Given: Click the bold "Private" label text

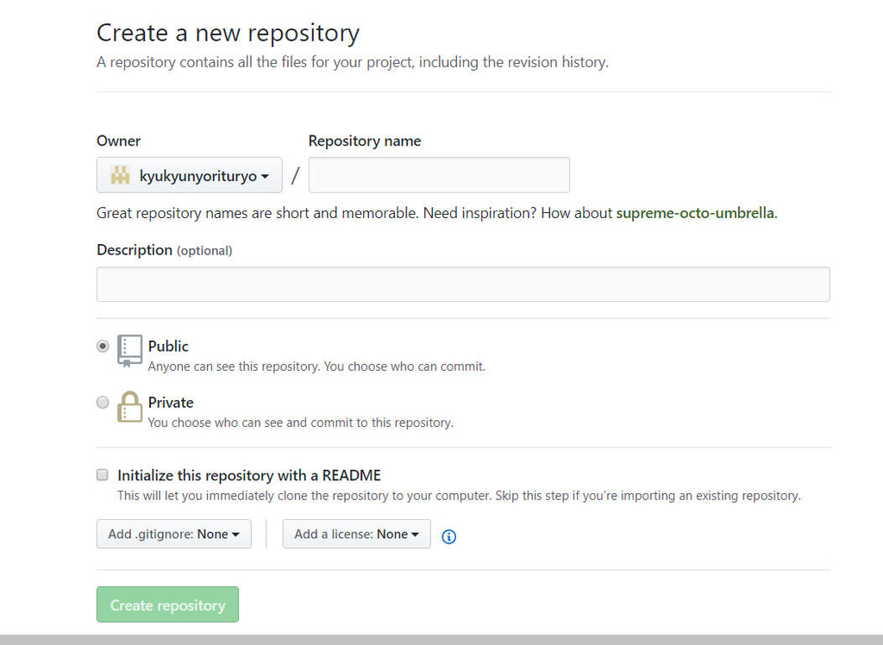Looking at the screenshot, I should (x=171, y=403).
